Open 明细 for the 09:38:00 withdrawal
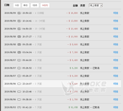 point(116,99)
